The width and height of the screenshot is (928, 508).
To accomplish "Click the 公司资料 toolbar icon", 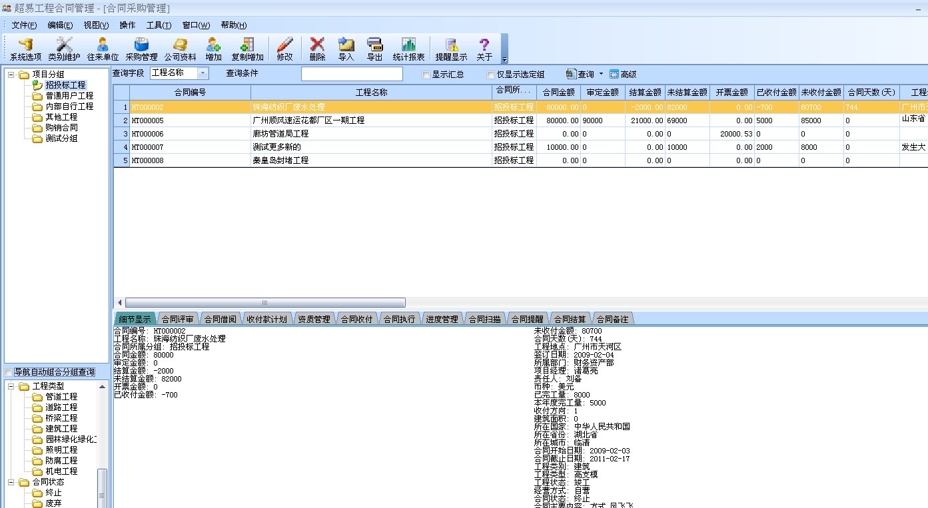I will point(180,49).
